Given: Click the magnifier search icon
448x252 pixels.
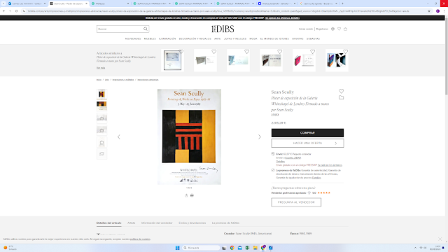Looking at the screenshot, I should [x=146, y=29].
